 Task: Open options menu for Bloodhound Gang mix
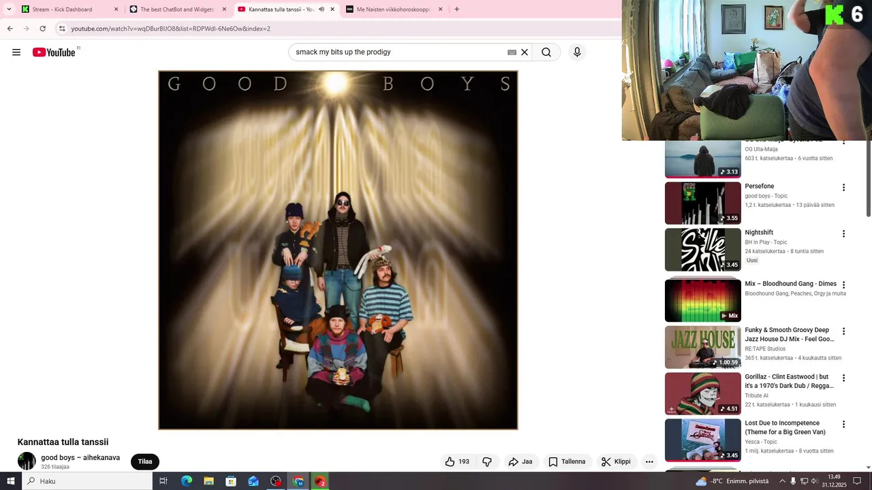pyautogui.click(x=843, y=285)
